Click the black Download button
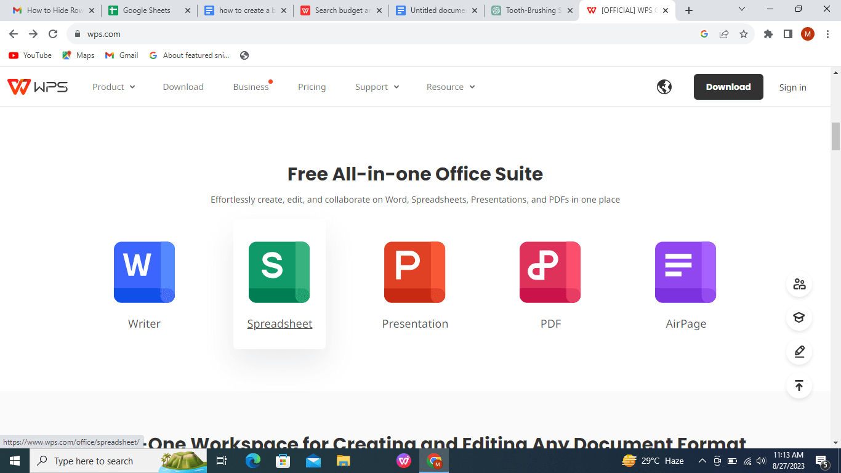 (x=728, y=87)
